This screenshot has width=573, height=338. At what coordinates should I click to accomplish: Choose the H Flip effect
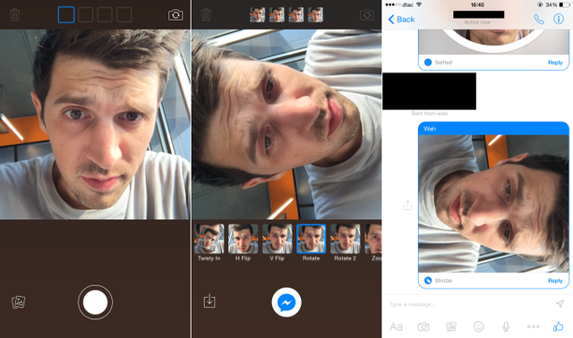pos(243,242)
